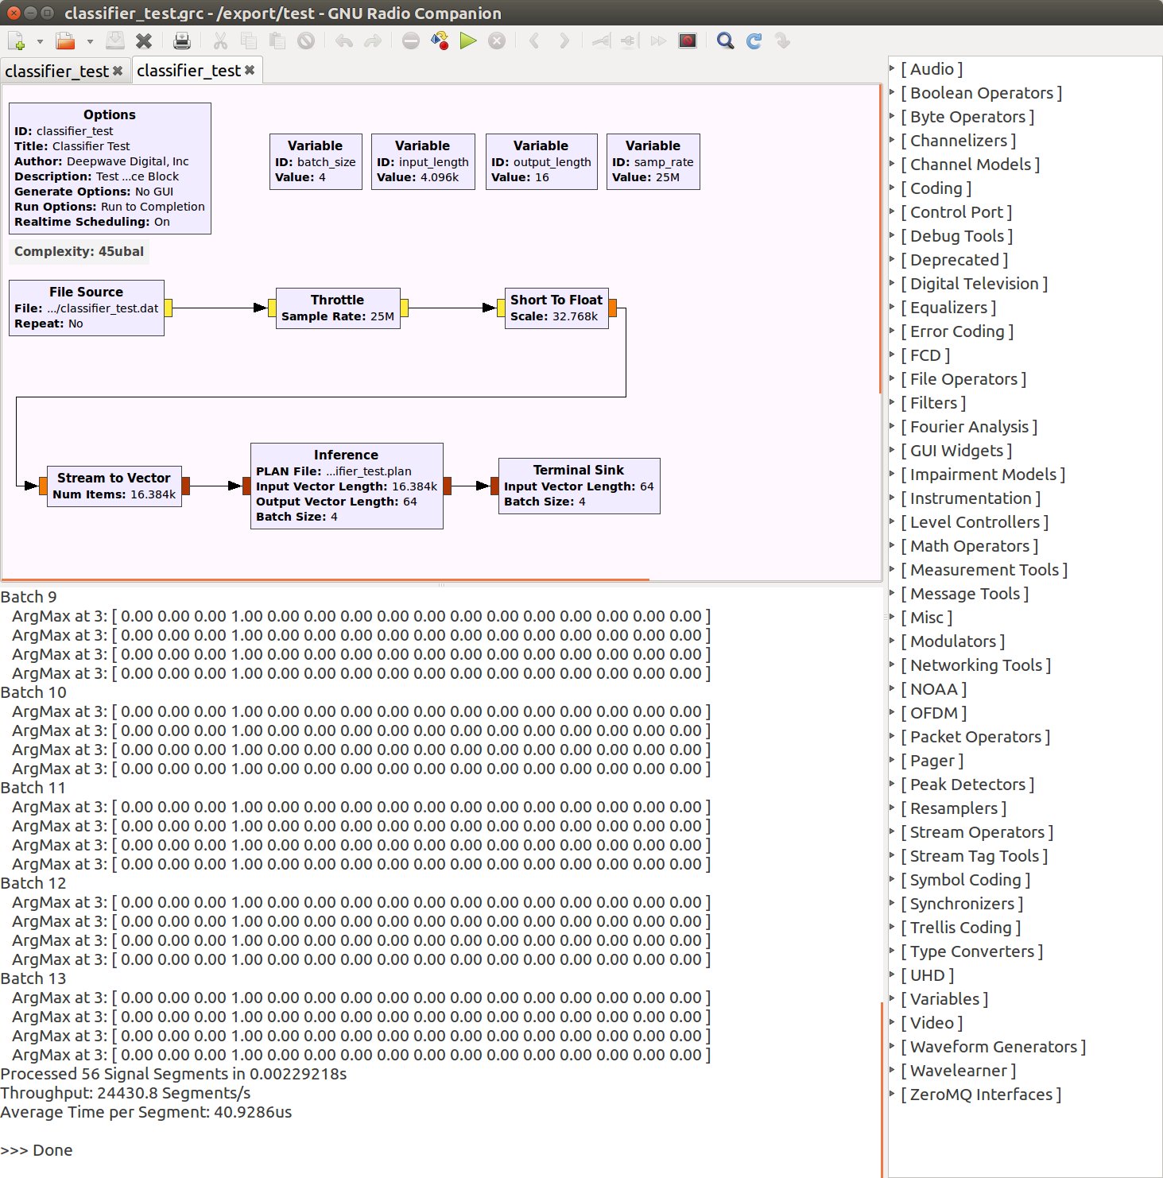
Task: Select the Stream to Vector block
Action: click(114, 486)
